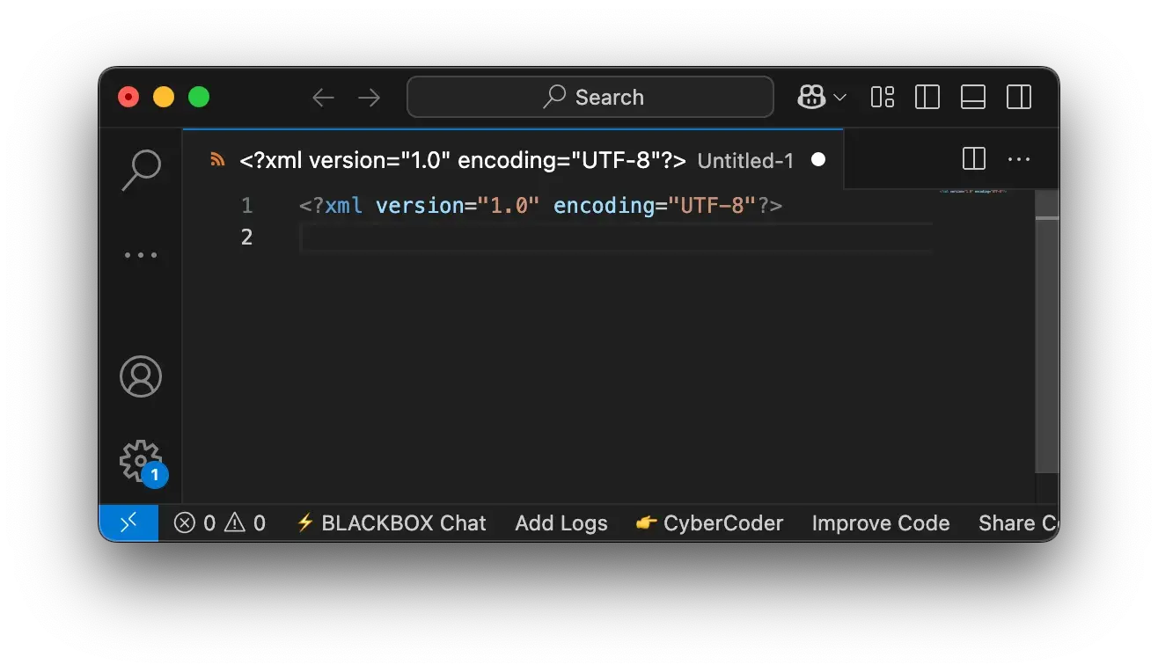Screen dimensions: 1158x672
Task: Open the editor More Actions ellipsis
Action: pyautogui.click(x=1019, y=159)
